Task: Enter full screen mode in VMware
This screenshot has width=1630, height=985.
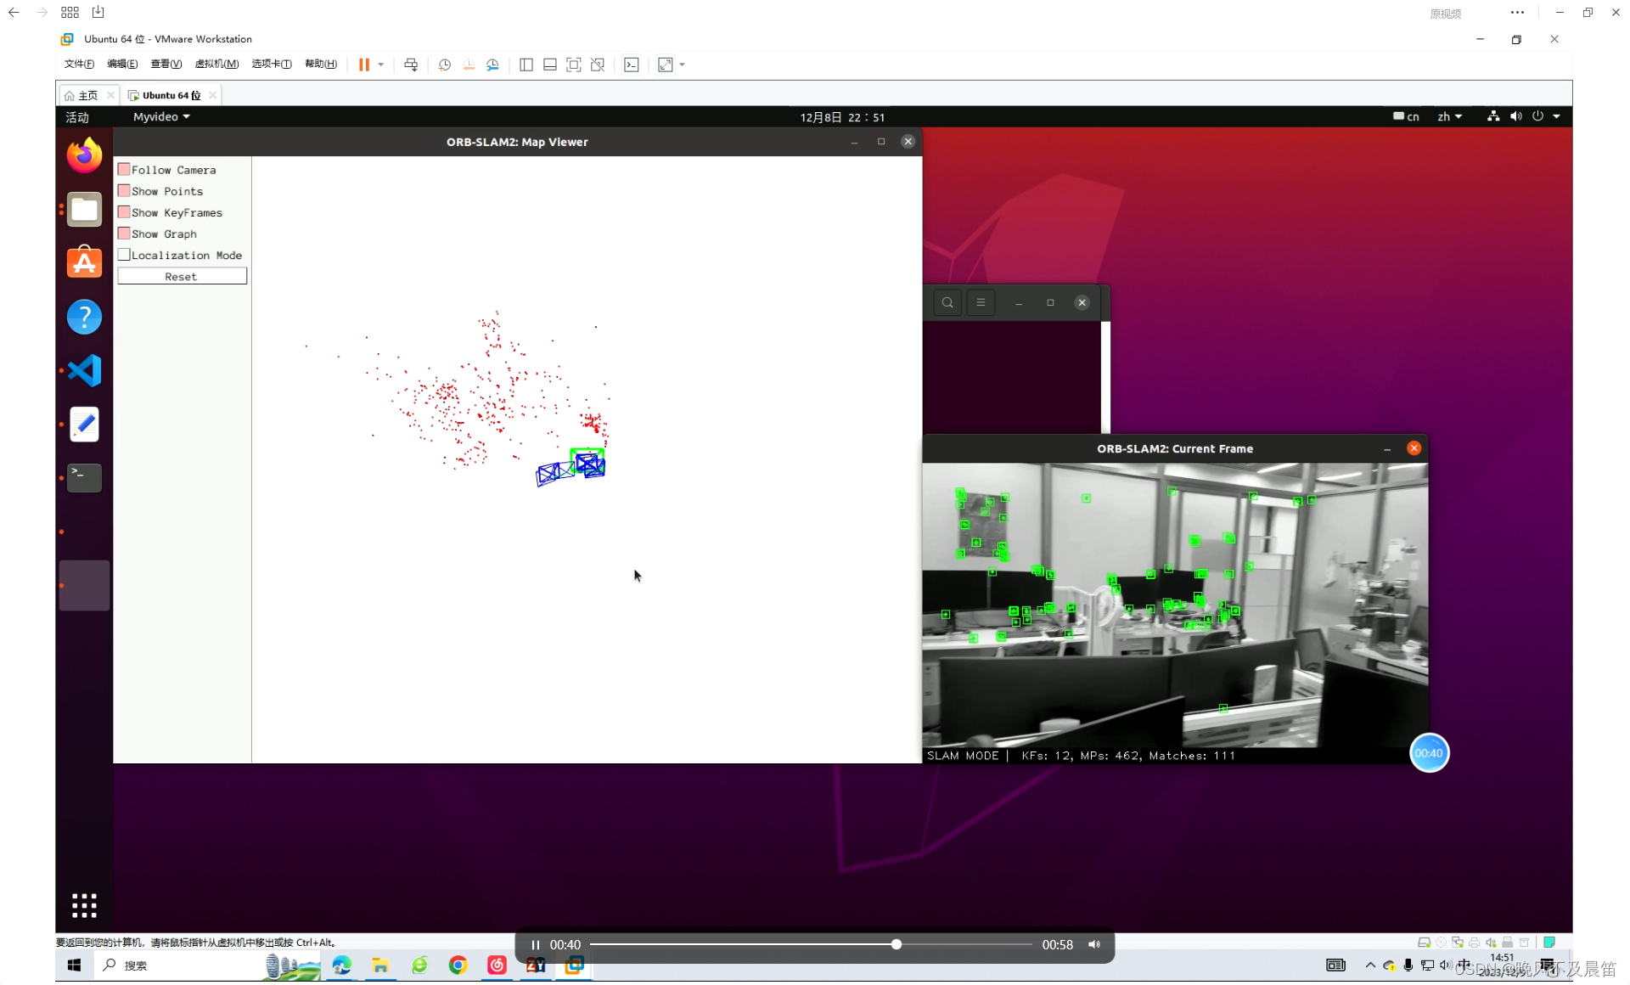Action: (573, 65)
